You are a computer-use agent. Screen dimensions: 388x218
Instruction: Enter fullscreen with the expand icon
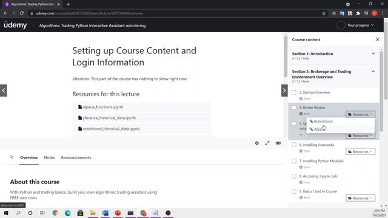[x=267, y=143]
